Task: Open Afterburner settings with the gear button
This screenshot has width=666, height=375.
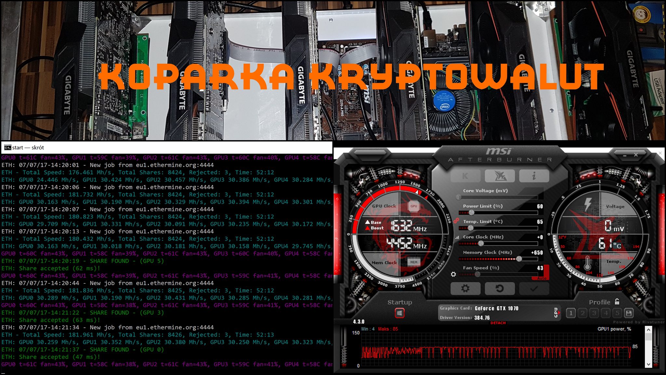Action: [x=465, y=289]
